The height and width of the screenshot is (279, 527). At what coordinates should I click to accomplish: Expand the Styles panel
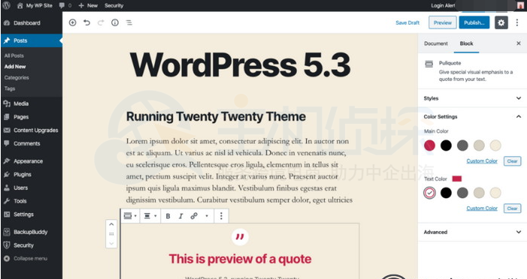(472, 98)
